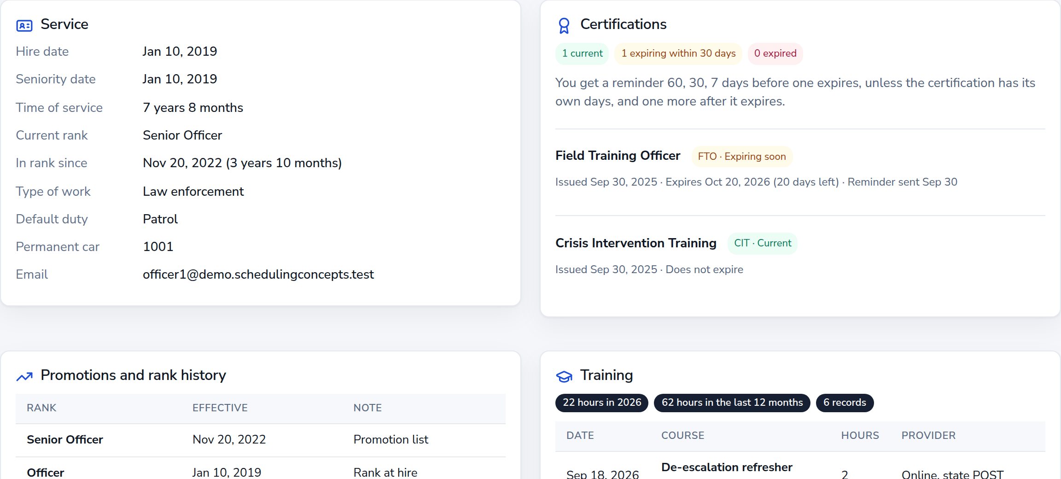Click the COURSE column header in Training

pyautogui.click(x=683, y=436)
